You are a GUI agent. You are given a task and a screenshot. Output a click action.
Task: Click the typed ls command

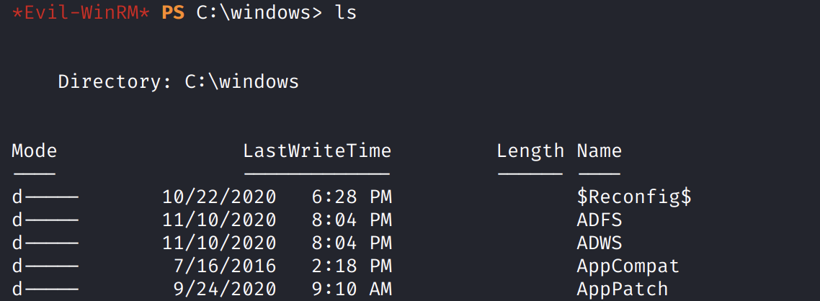point(346,13)
